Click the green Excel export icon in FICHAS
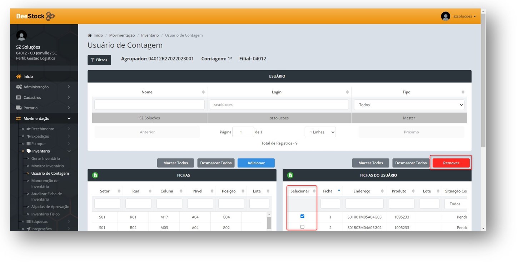517x262 pixels. coord(95,175)
